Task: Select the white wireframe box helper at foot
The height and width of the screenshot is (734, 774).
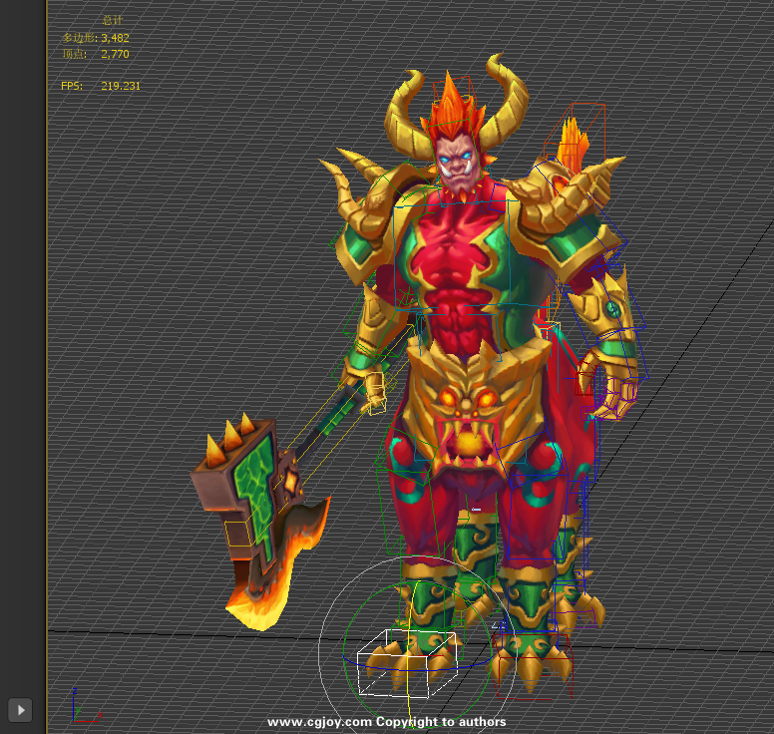Action: click(x=407, y=662)
